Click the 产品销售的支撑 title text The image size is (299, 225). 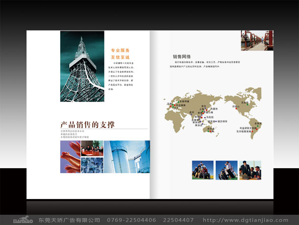point(87,125)
